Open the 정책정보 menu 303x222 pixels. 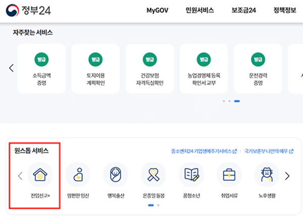click(285, 10)
